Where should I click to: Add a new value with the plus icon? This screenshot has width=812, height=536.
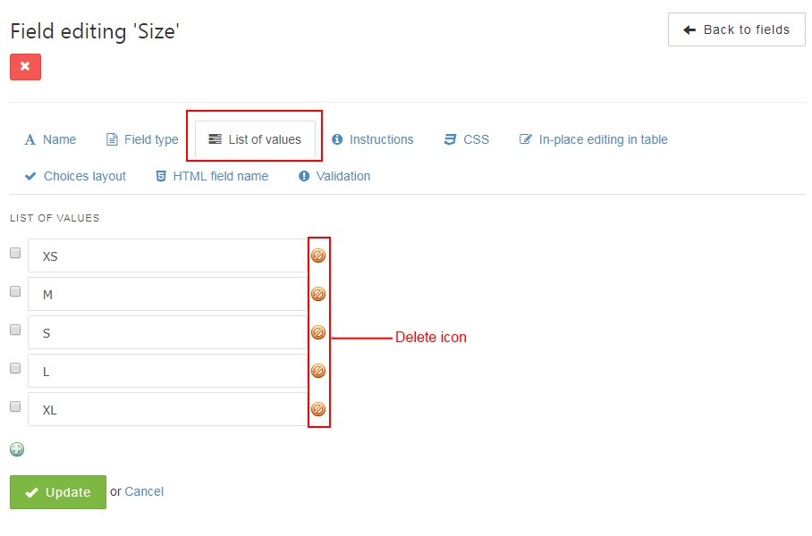[x=17, y=449]
